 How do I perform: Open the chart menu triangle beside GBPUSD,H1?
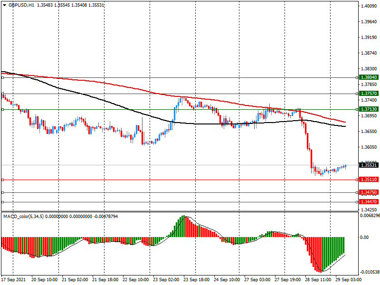click(4, 5)
